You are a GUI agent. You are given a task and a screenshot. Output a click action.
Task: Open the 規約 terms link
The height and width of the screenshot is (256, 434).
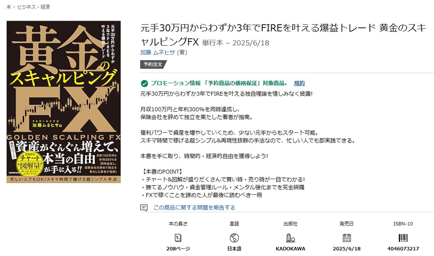(x=299, y=83)
